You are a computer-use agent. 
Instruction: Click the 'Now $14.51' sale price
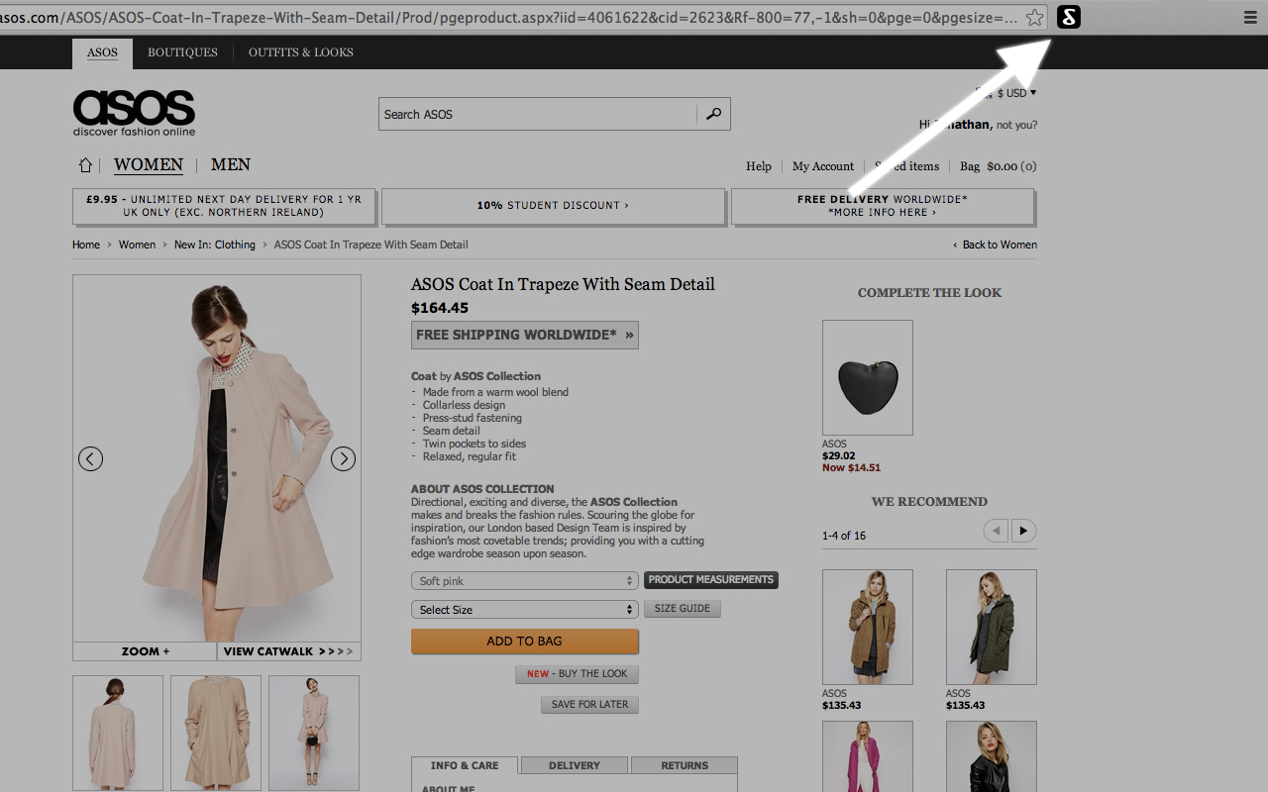coord(851,467)
